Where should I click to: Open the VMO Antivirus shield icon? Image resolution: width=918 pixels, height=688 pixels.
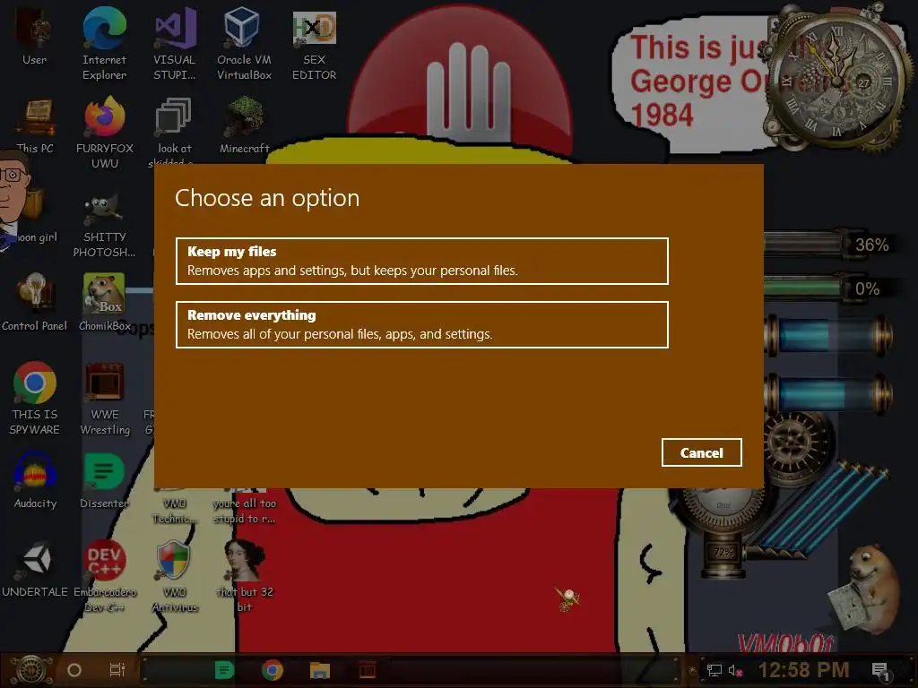tap(175, 577)
